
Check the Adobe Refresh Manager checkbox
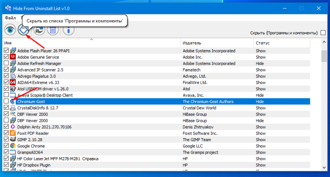coord(6,63)
